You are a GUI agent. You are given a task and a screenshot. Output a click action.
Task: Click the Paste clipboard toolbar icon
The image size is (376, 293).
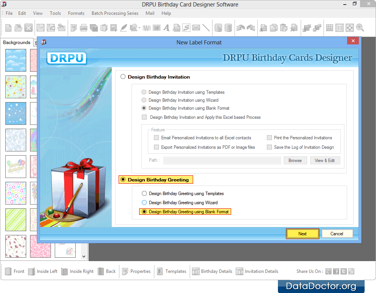(x=284, y=28)
